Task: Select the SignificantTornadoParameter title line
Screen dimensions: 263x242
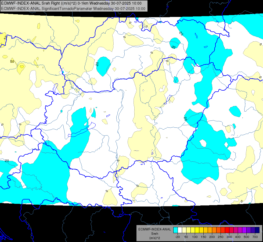Action: (73, 9)
